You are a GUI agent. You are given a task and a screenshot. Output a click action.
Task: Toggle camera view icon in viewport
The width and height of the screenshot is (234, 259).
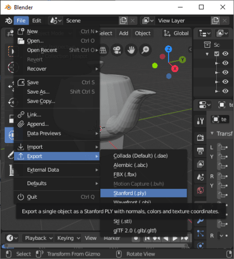pos(117,50)
